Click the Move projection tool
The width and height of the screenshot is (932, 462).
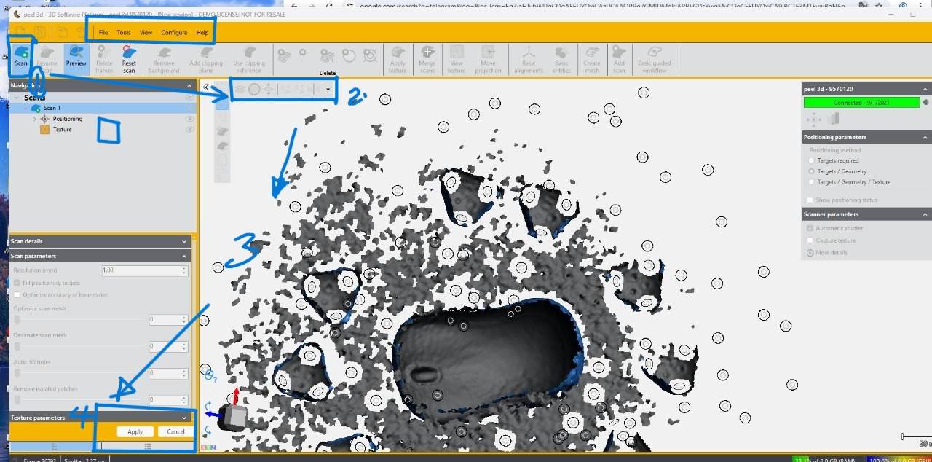click(x=489, y=60)
